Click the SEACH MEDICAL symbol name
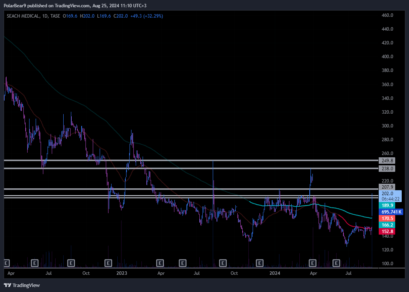The image size is (409, 292). click(x=23, y=16)
